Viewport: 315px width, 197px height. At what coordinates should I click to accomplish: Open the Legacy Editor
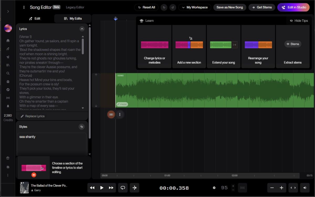click(x=75, y=7)
